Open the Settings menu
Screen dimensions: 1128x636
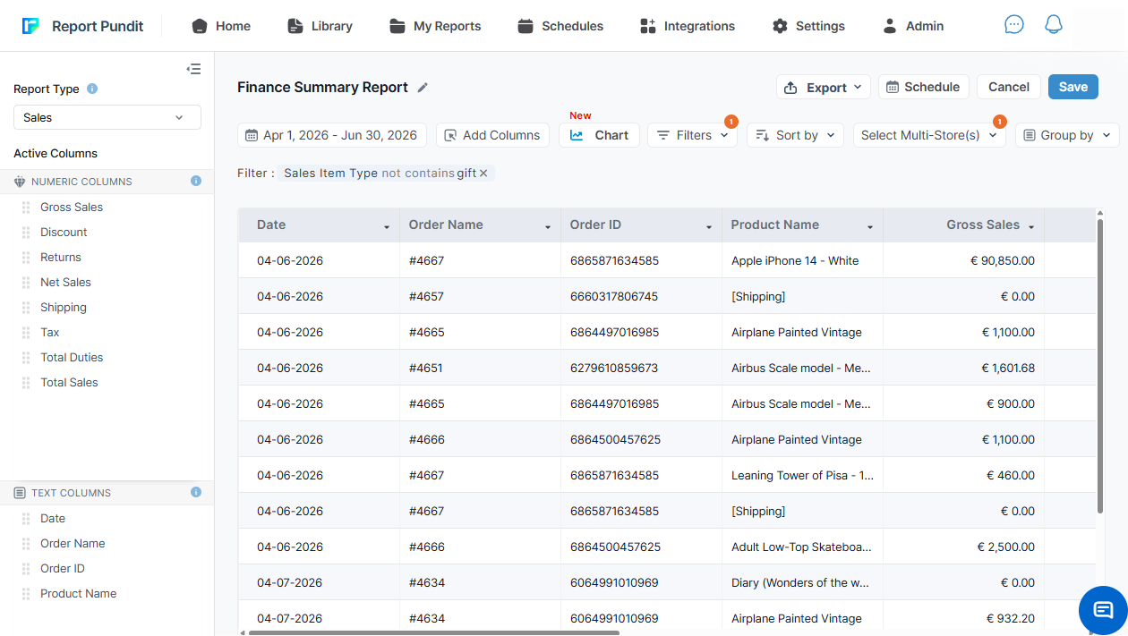pos(808,26)
